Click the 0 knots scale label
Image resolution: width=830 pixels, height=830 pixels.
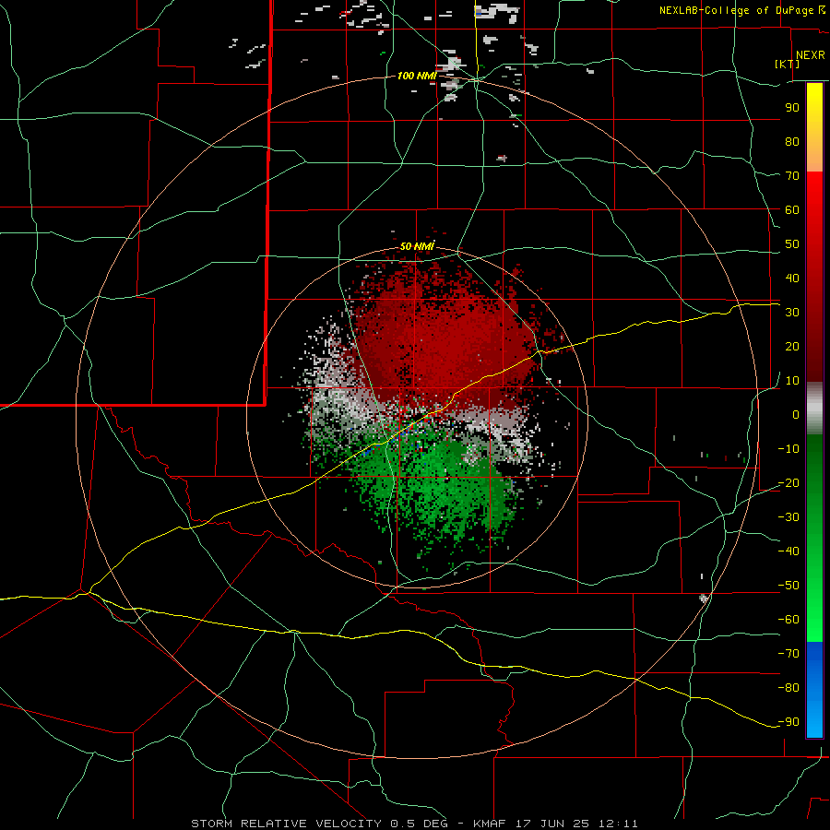[796, 414]
